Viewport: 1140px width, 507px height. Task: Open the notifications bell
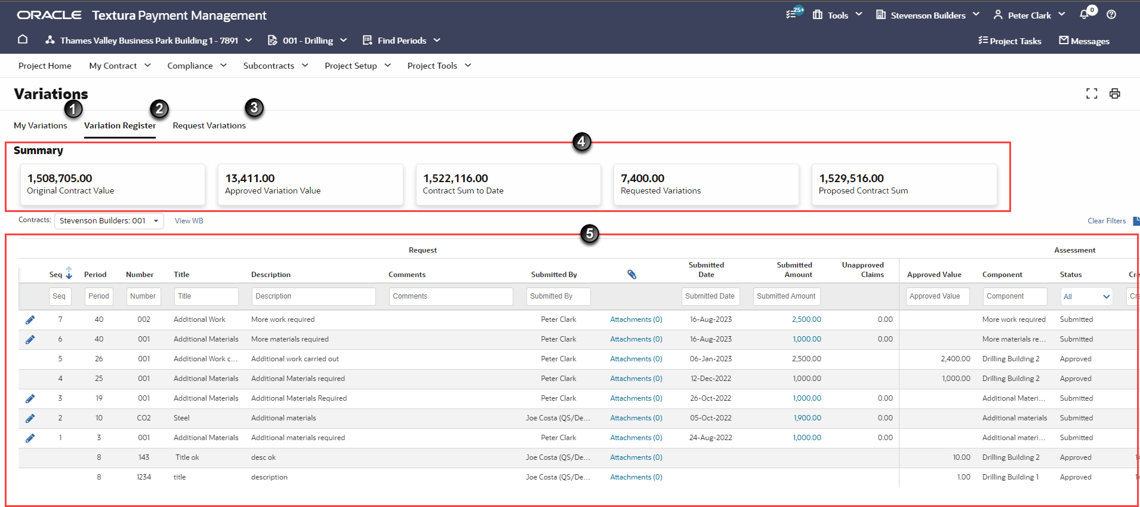pyautogui.click(x=1085, y=14)
